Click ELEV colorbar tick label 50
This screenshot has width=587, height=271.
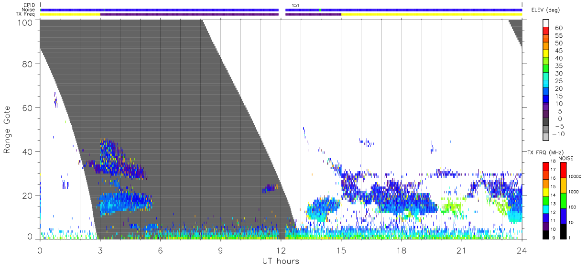coord(558,43)
